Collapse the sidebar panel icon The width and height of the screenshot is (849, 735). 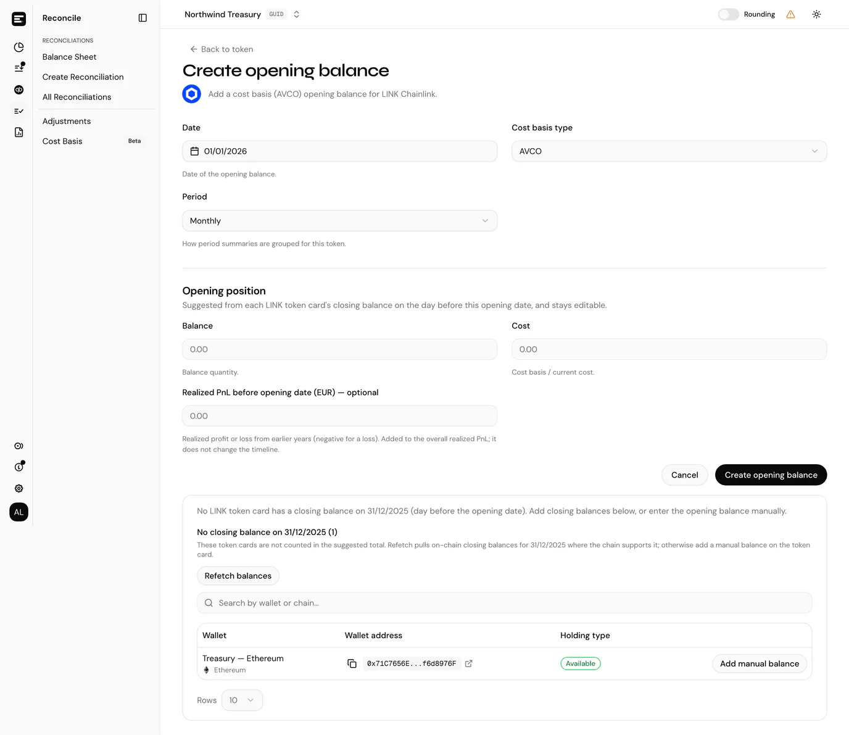[x=143, y=18]
